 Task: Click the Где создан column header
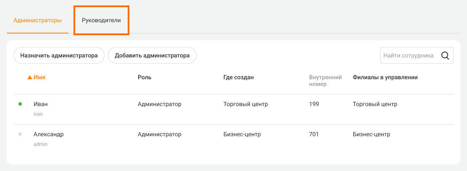pos(239,78)
